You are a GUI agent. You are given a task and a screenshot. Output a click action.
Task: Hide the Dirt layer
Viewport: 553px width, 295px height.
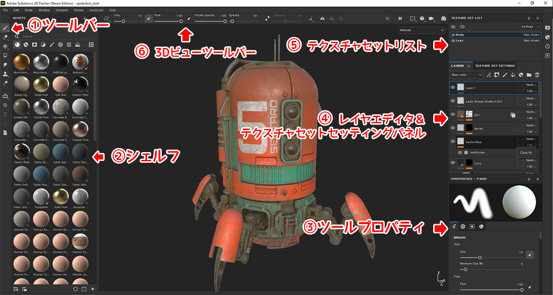(453, 114)
